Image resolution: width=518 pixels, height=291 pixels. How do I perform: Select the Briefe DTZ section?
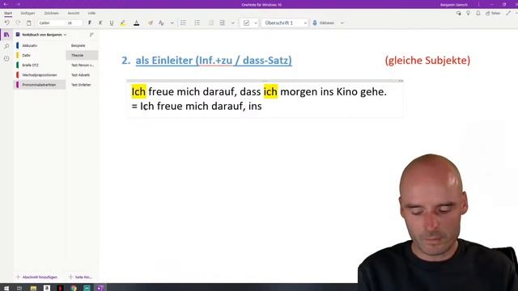pyautogui.click(x=40, y=65)
